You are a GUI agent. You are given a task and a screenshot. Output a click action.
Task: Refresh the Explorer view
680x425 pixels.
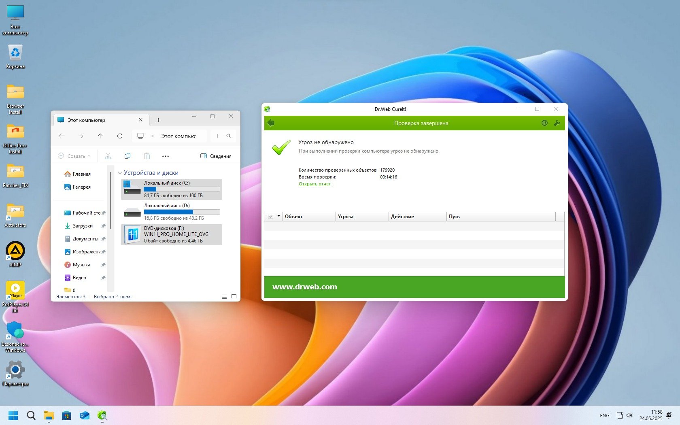click(120, 136)
